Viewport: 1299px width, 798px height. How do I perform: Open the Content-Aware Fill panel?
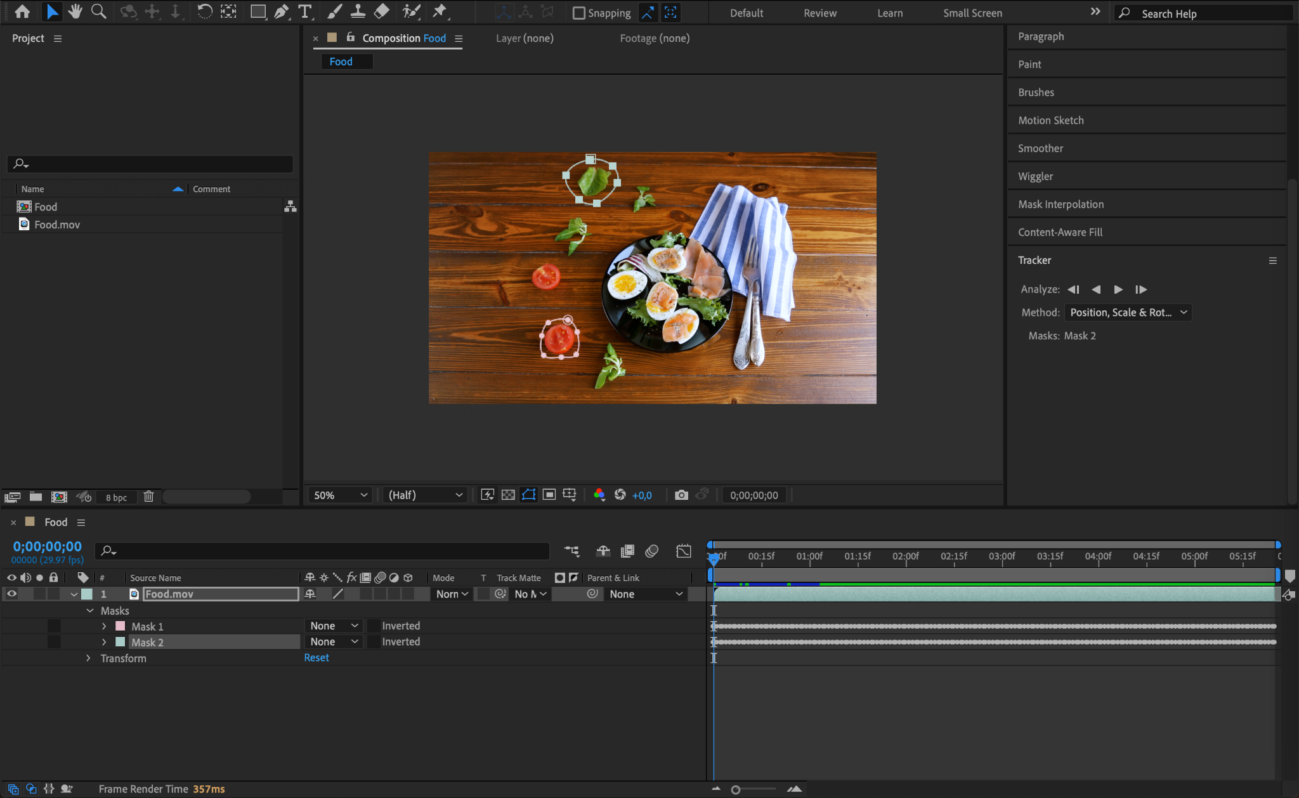pos(1060,232)
